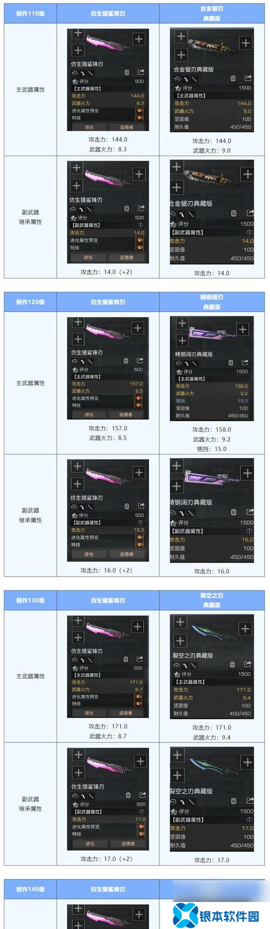
Task: Click trash icon on level 130 main 裂空之刃典藏版 card
Action: 232,664
